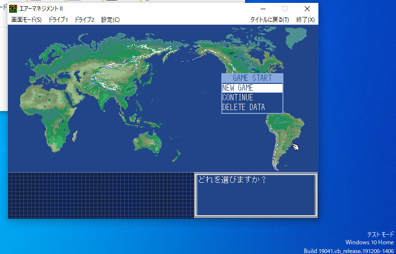This screenshot has height=254, width=396.
Task: Select the DELETE DATA option
Action: pyautogui.click(x=252, y=108)
